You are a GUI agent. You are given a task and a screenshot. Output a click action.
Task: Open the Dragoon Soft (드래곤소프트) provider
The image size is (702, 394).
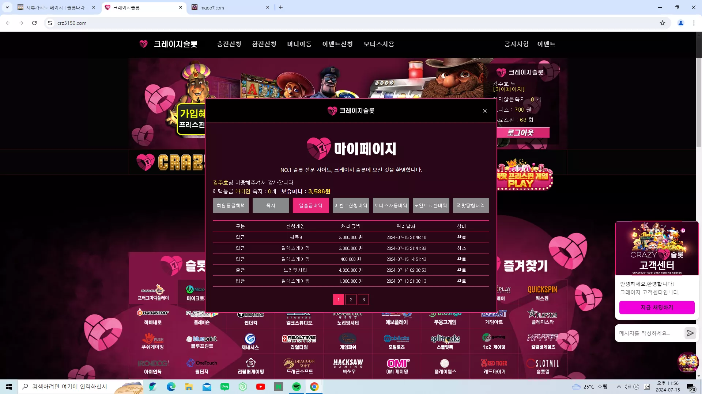click(299, 366)
